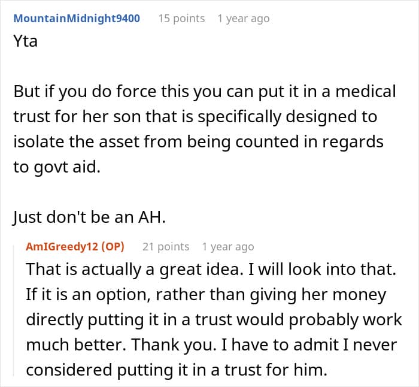Click the 21 points score
Image resolution: width=419 pixels, height=387 pixels.
click(166, 247)
